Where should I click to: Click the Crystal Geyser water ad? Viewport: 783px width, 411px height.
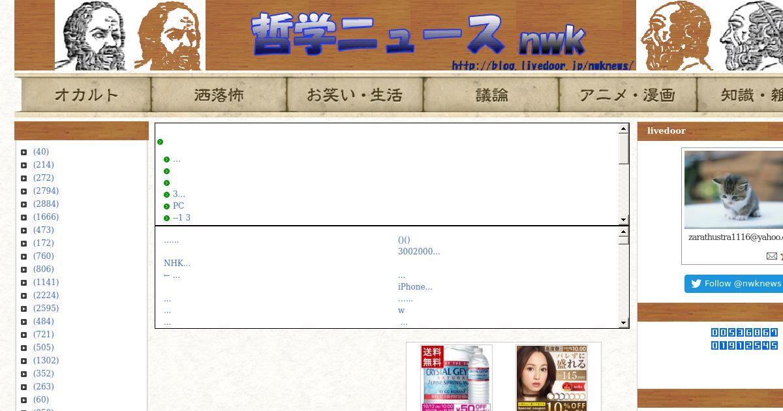(455, 378)
